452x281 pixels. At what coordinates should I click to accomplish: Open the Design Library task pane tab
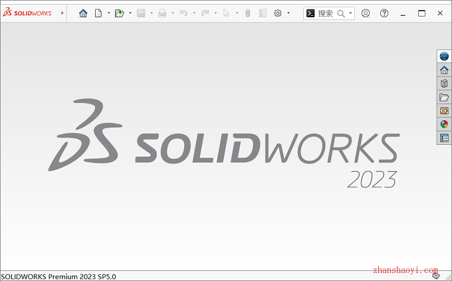[x=444, y=84]
